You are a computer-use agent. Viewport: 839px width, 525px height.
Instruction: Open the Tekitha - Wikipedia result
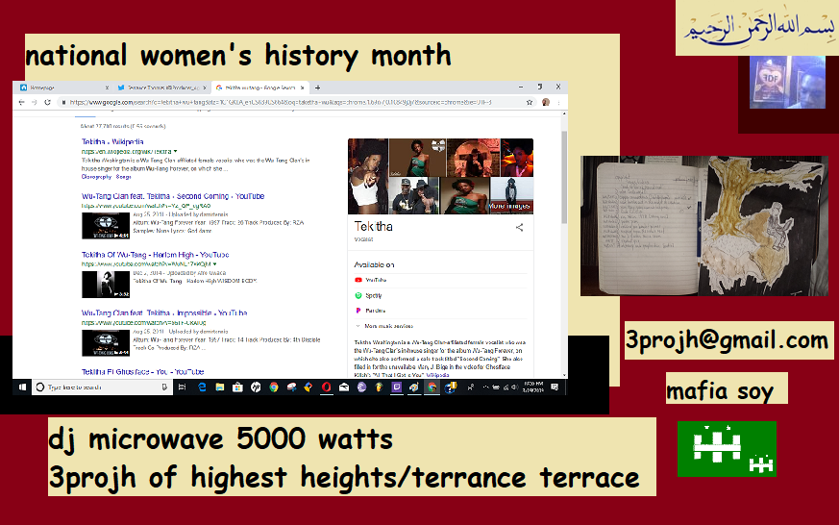[x=112, y=141]
